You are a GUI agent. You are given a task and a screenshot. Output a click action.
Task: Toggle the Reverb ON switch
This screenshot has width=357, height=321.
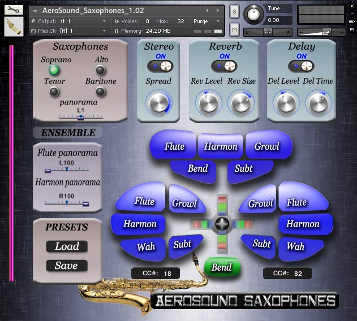click(224, 67)
